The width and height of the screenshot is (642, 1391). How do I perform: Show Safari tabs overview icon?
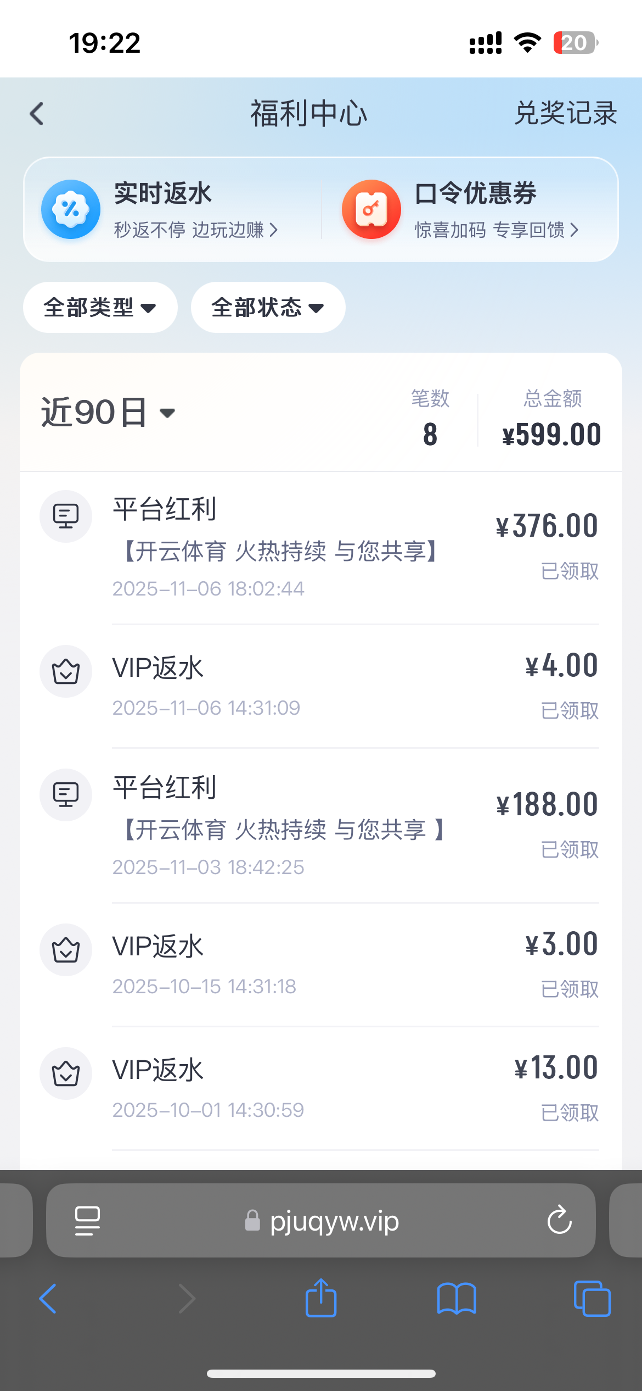tap(592, 1299)
